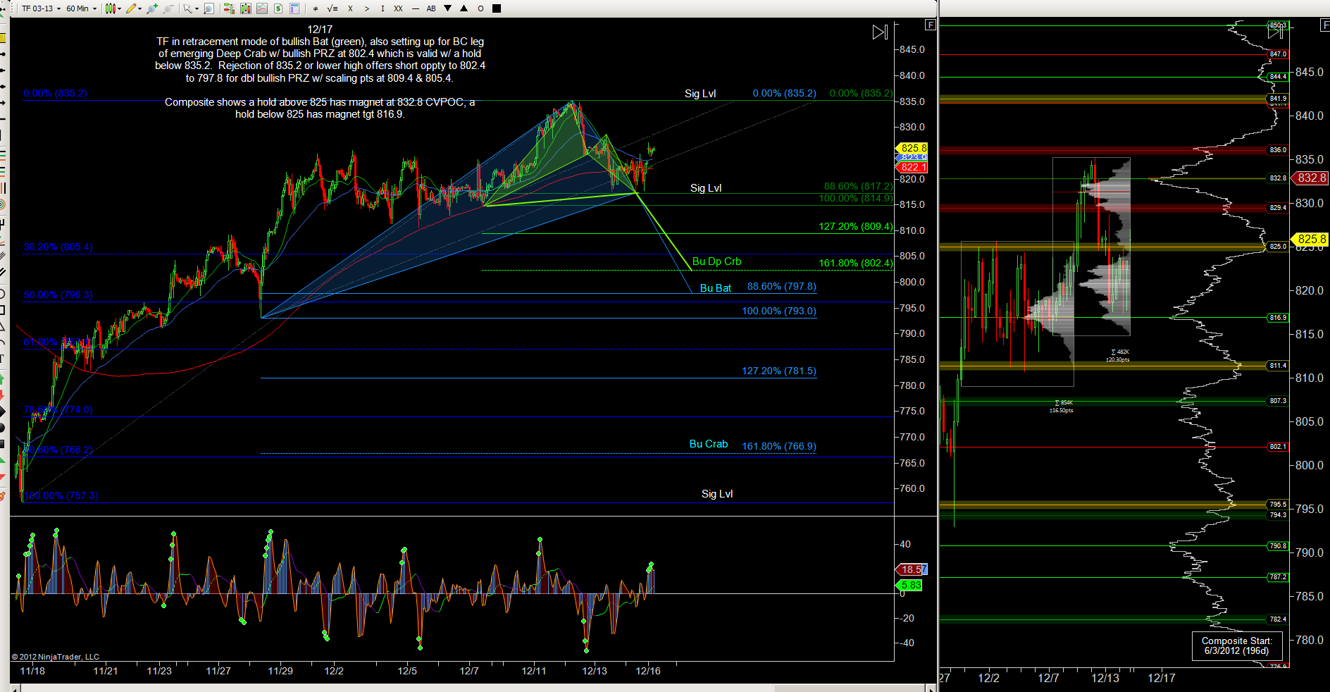This screenshot has width=1330, height=692.
Task: Open the pencil drawing tools menu
Action: [x=133, y=8]
